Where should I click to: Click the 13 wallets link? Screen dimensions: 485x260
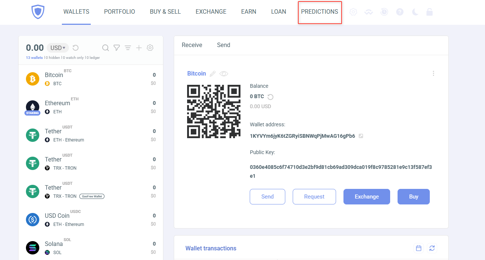coord(34,58)
